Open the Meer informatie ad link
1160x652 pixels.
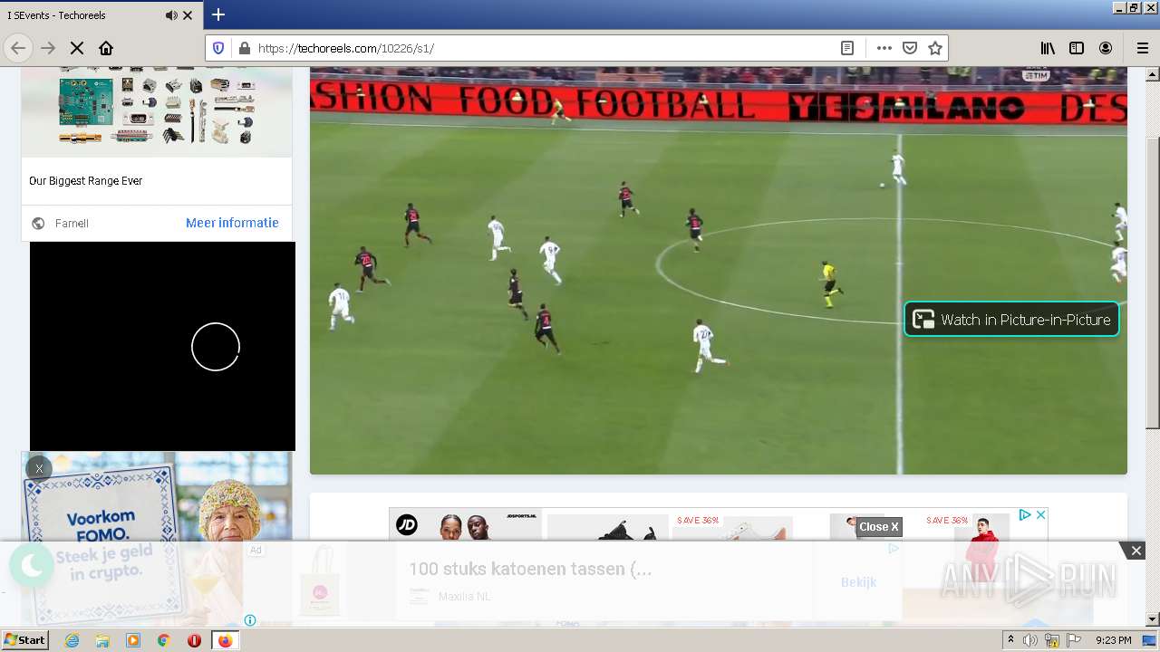[x=232, y=223]
